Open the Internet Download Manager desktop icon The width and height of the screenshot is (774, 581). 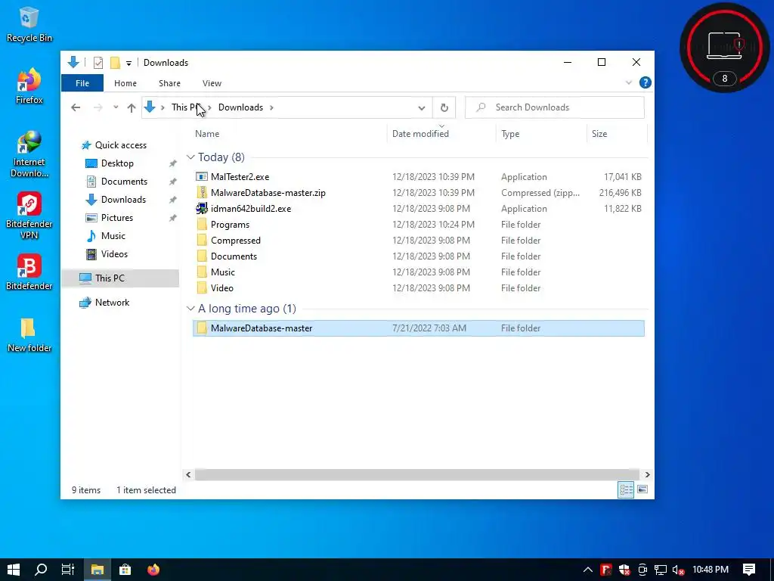coord(29,154)
